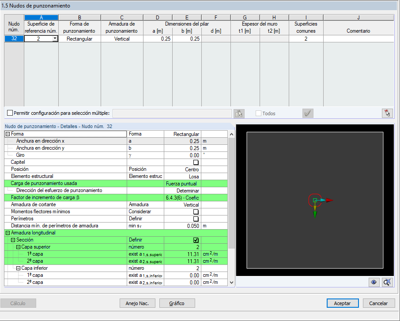Click Anchura en dirección y value
Viewport: 400px width, 321px height.
click(182, 148)
